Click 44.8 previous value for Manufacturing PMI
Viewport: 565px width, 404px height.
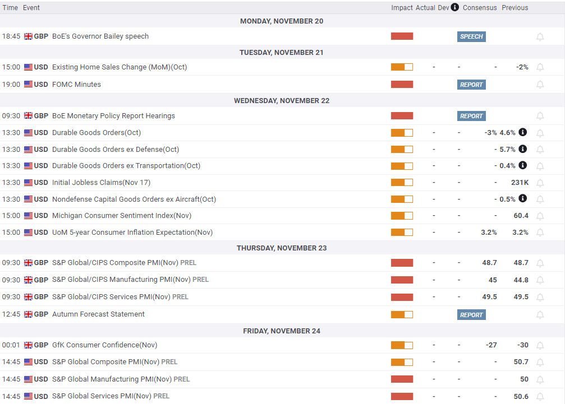[x=521, y=280]
